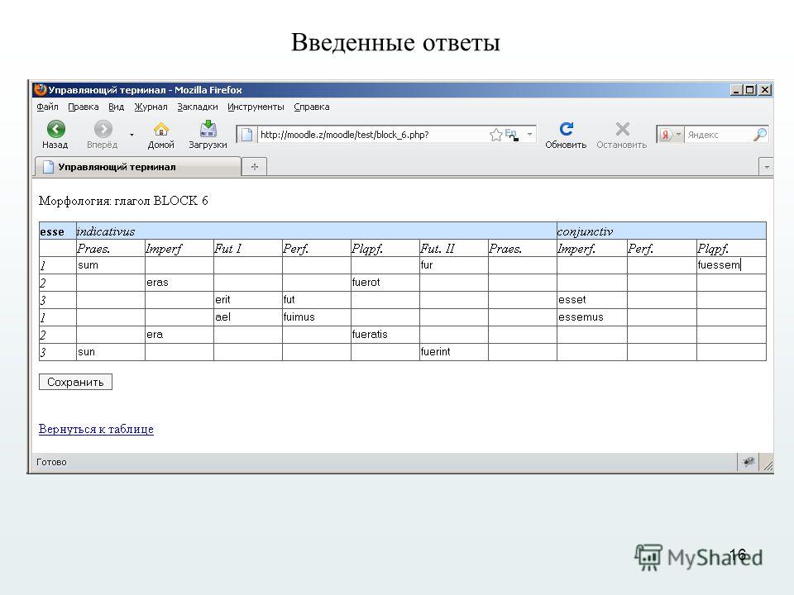
Task: Click the Морфология: глагол BLOCK 6 heading
Action: pos(123,201)
